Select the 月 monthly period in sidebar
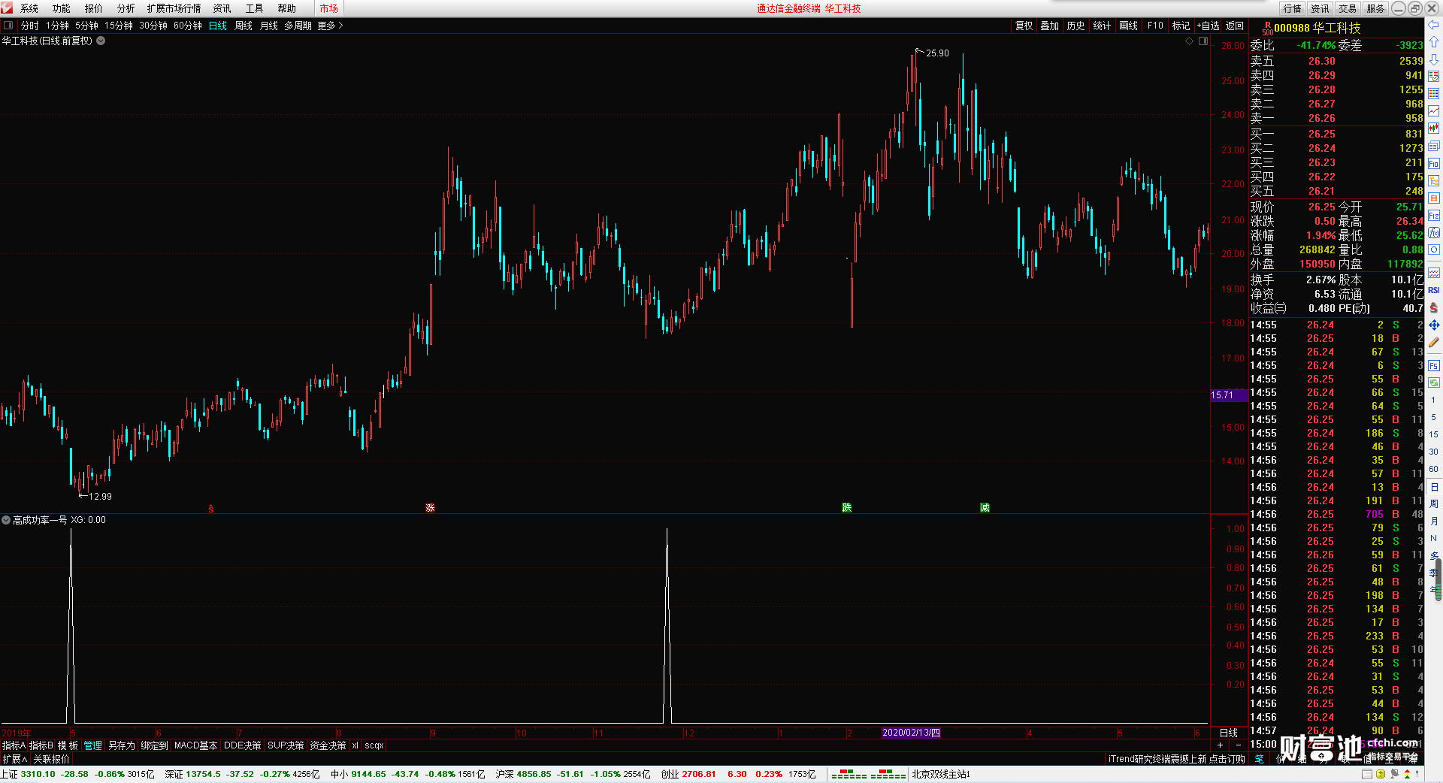The width and height of the screenshot is (1443, 783). 1434,521
